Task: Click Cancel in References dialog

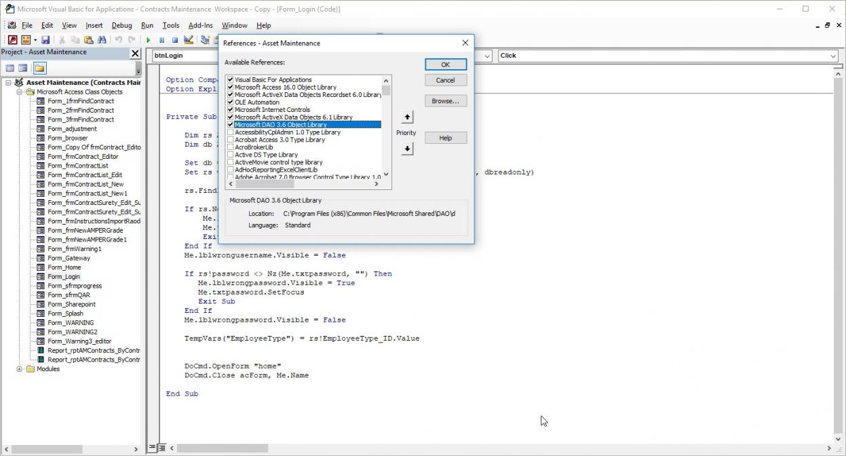Action: (446, 80)
